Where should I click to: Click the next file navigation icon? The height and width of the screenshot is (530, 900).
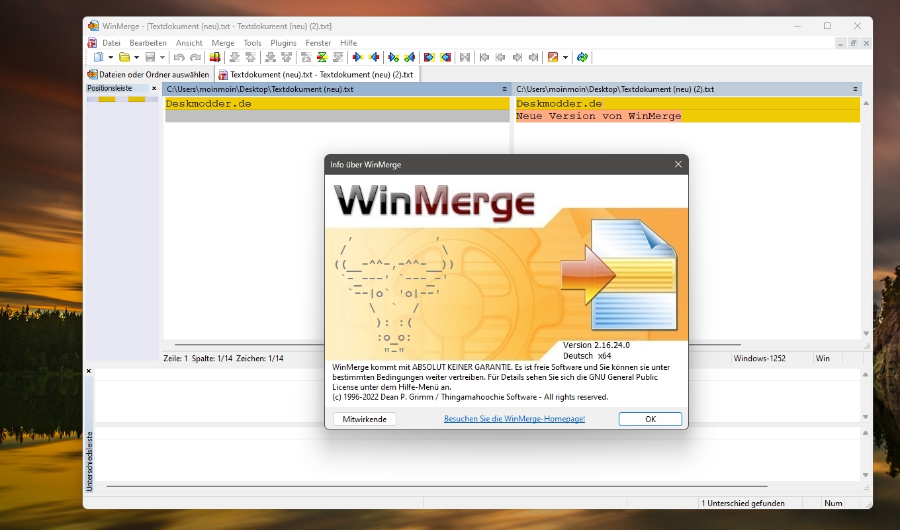[x=517, y=58]
